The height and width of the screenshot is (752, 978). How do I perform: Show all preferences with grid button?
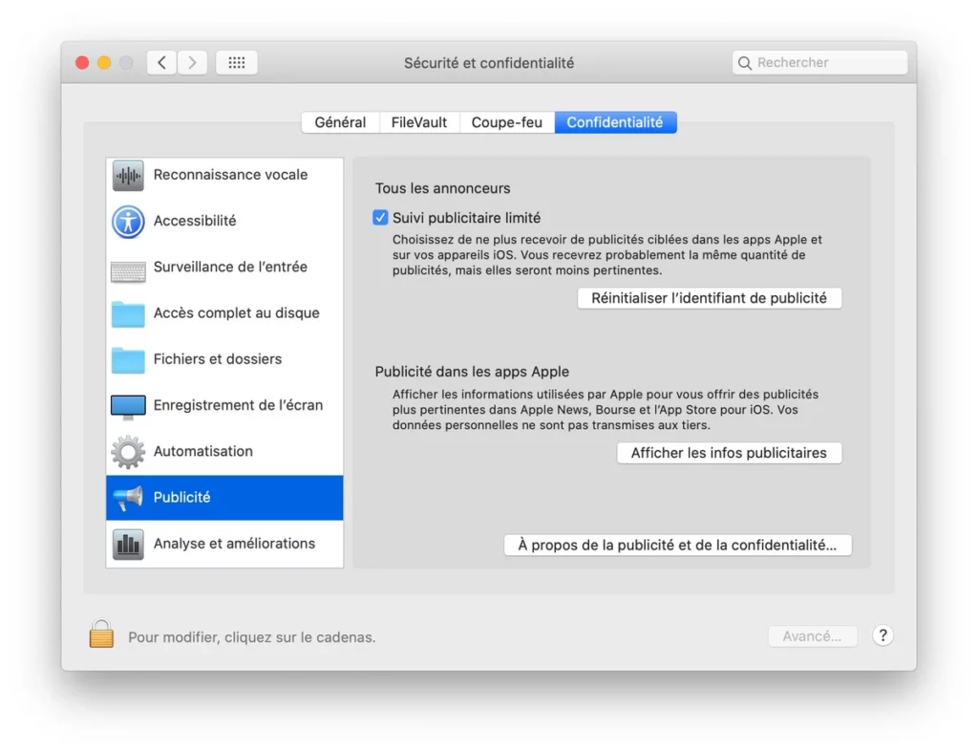(237, 63)
